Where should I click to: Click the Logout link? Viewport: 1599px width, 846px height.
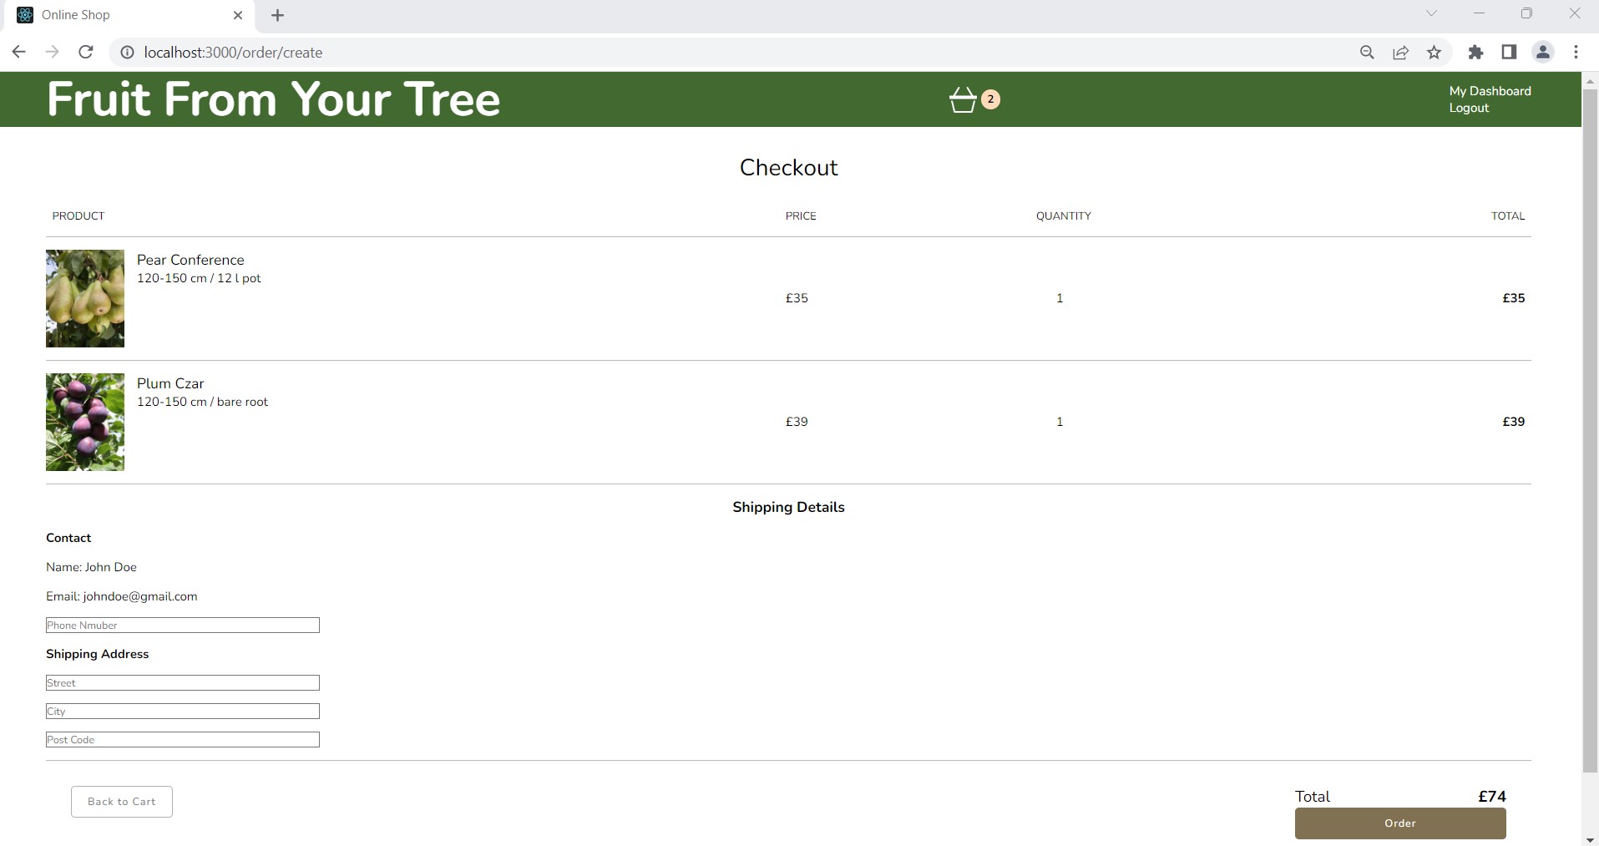click(1469, 108)
